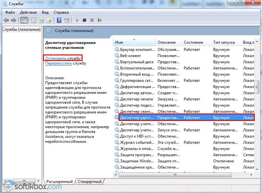Toggle the console tree pane button
The height and width of the screenshot is (193, 262).
coord(24,21)
